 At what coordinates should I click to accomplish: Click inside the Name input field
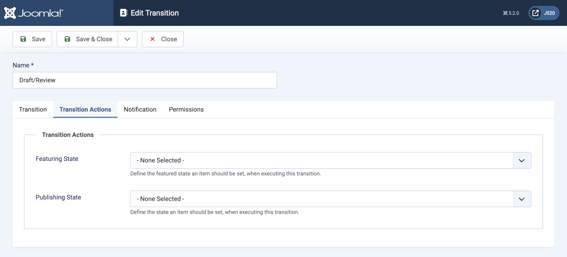145,80
